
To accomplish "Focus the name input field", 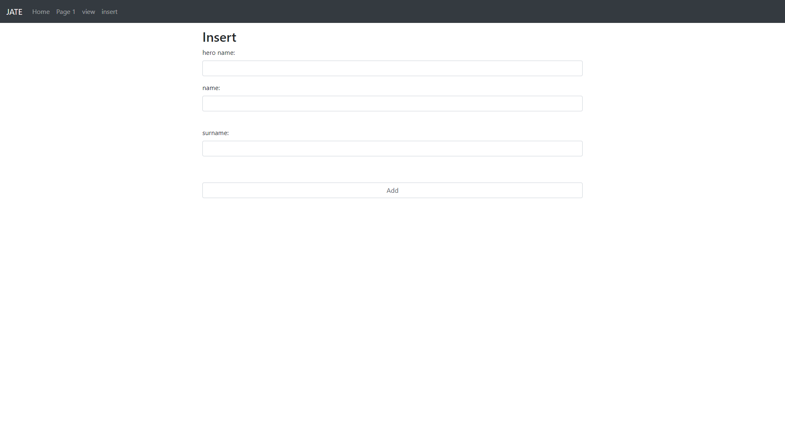I will click(392, 104).
